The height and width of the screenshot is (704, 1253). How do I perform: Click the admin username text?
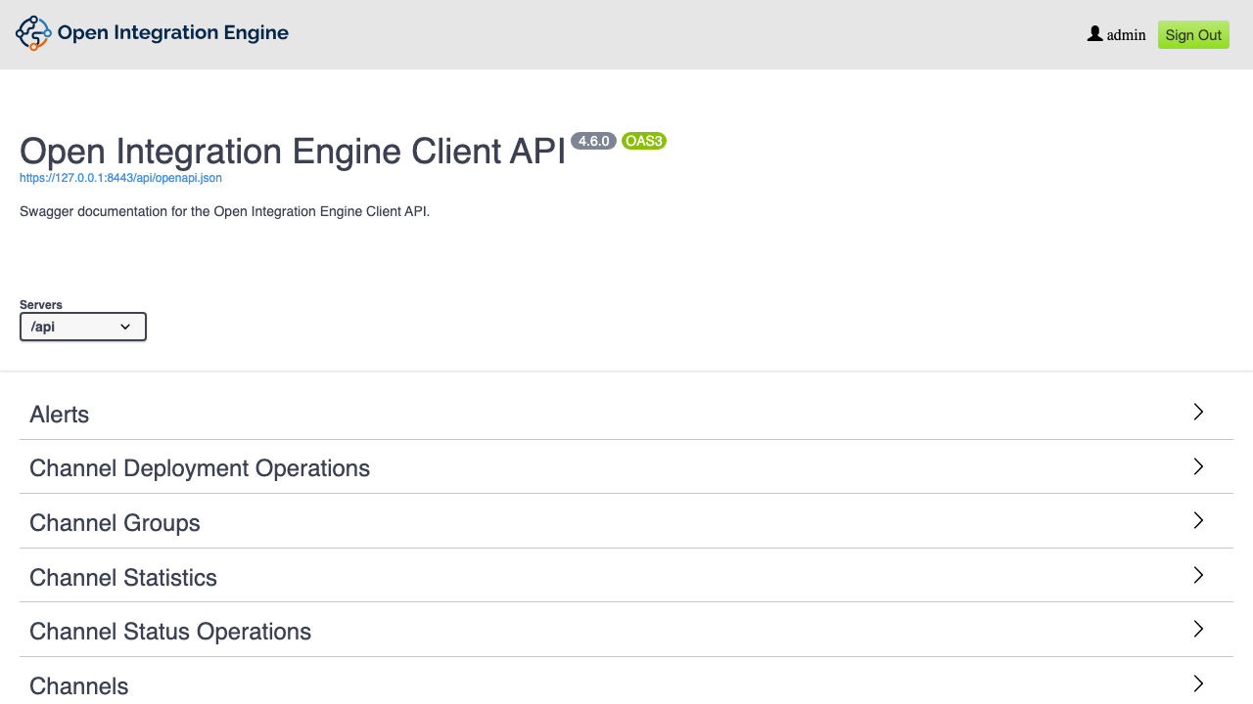point(1126,35)
